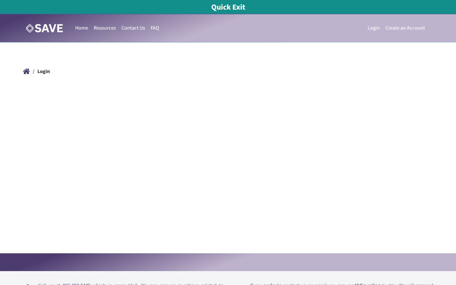The height and width of the screenshot is (285, 456).
Task: Click the home icon in the breadcrumb
Action: tap(26, 71)
